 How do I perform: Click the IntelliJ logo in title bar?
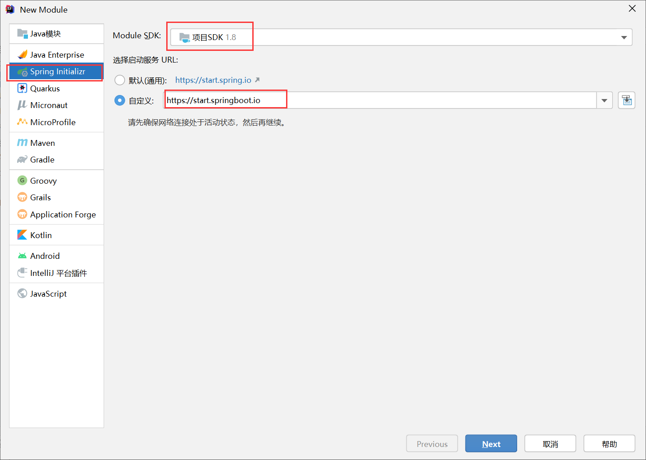(10, 9)
